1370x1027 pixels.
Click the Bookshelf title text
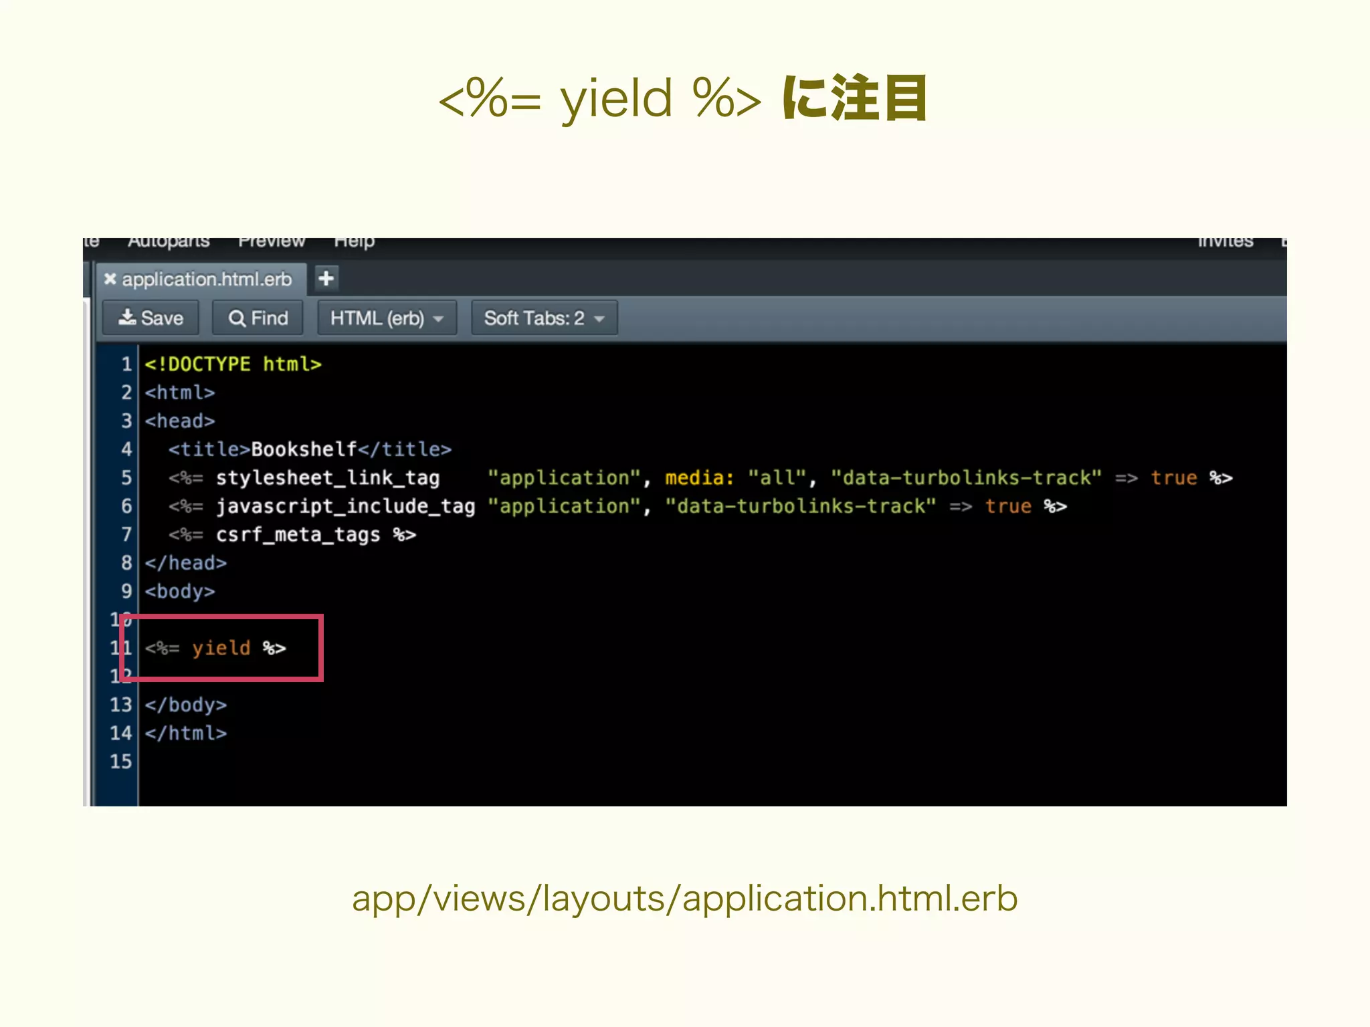(304, 449)
